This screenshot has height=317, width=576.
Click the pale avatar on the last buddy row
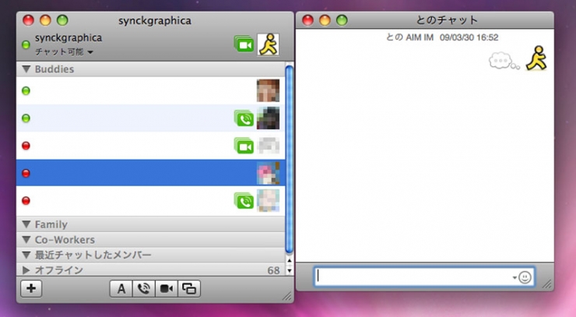(269, 200)
